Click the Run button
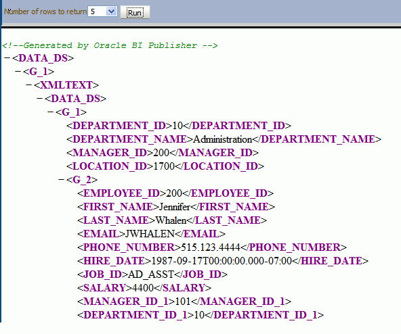This screenshot has height=334, width=401. (x=135, y=13)
